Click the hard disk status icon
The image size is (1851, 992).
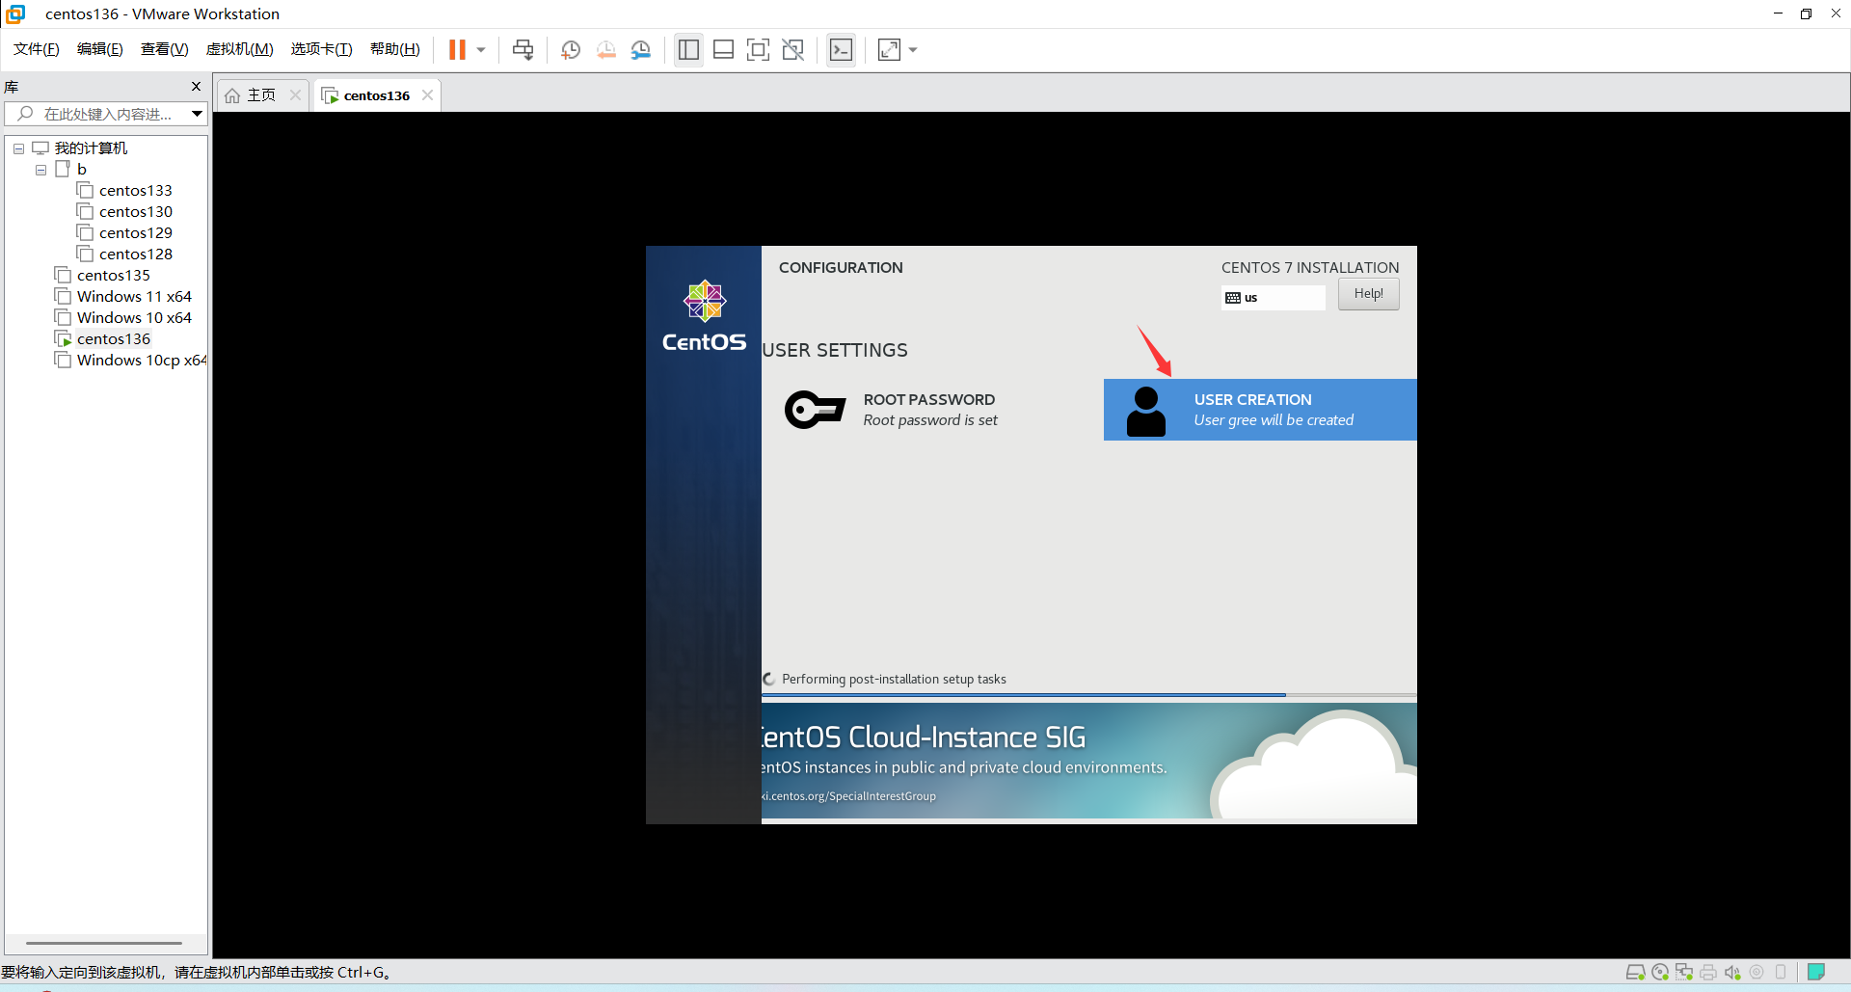[x=1635, y=972]
